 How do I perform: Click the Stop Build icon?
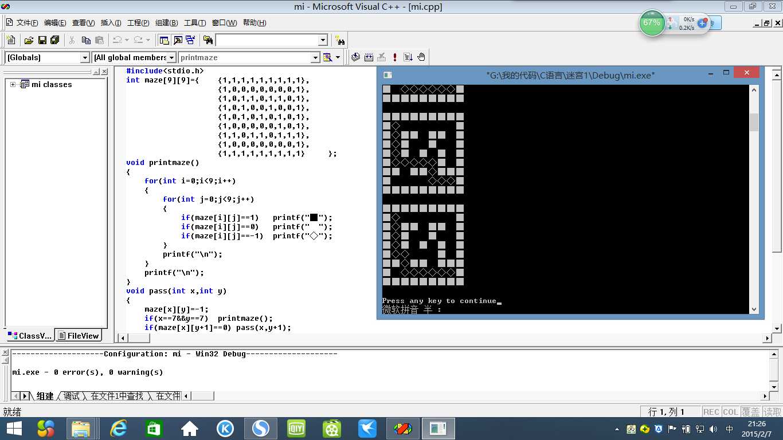[x=382, y=57]
